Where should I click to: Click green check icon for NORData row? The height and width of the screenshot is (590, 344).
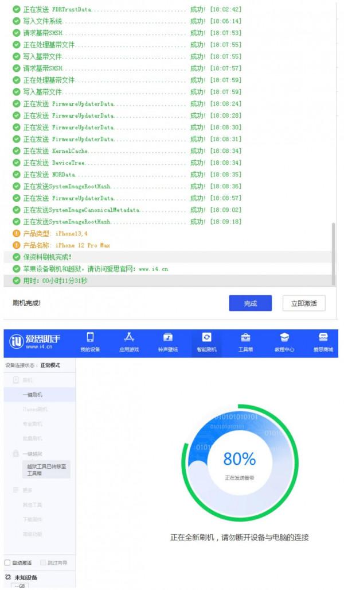16,174
